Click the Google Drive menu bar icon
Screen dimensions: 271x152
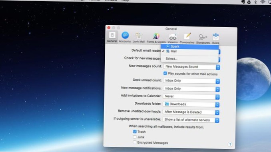click(x=249, y=2)
